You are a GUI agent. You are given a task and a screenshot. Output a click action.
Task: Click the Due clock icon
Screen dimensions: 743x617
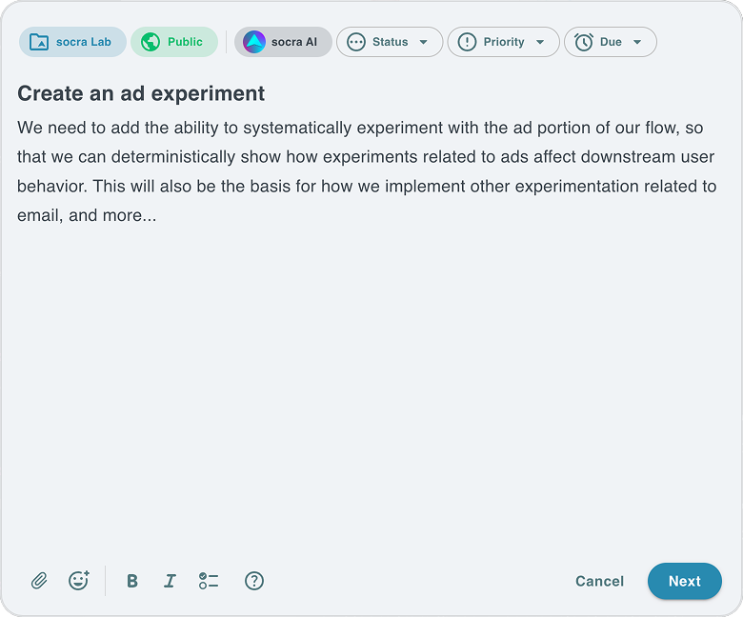click(x=584, y=42)
